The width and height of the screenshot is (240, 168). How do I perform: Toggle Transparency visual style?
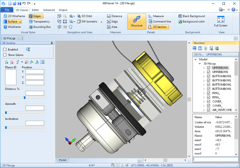coord(39,22)
